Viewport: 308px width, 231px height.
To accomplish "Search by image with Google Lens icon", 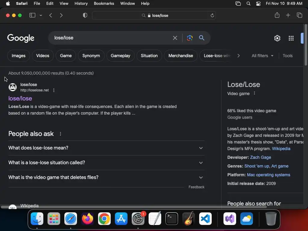I will pos(190,38).
